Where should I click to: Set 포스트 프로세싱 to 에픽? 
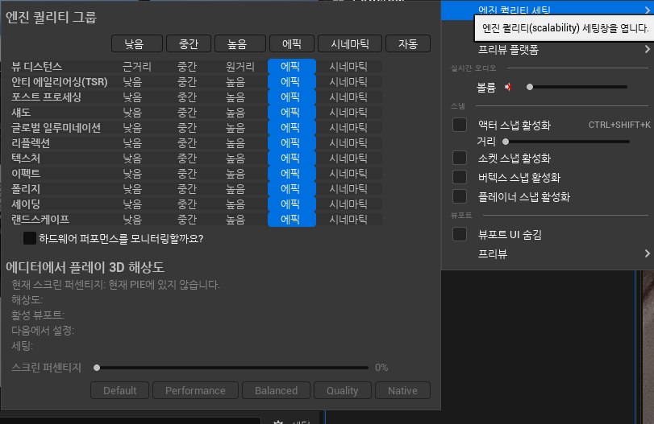pos(292,97)
